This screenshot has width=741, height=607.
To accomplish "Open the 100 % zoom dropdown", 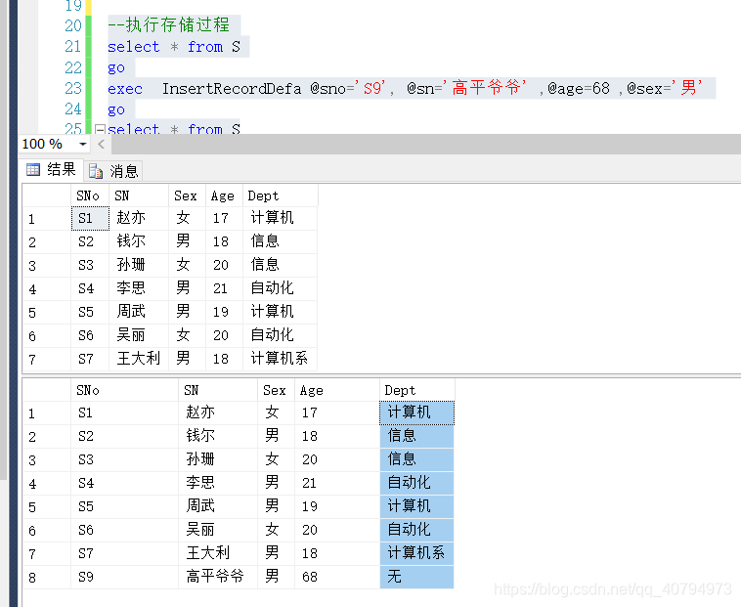I will (83, 144).
